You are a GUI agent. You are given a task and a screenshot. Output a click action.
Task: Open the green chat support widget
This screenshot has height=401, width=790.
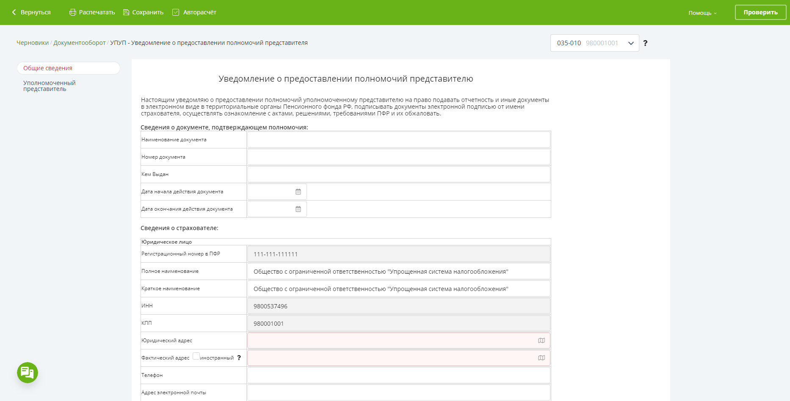pyautogui.click(x=28, y=373)
